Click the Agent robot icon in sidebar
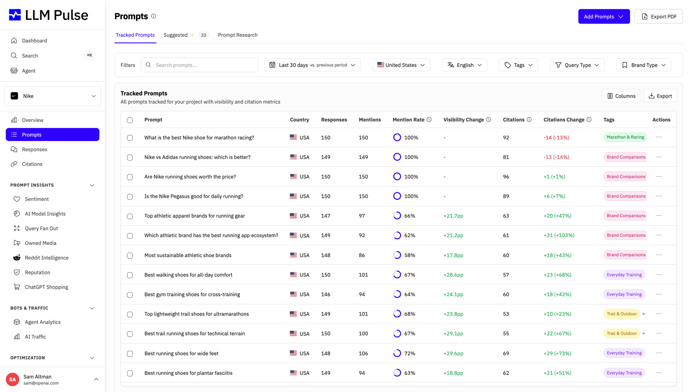 [14, 70]
